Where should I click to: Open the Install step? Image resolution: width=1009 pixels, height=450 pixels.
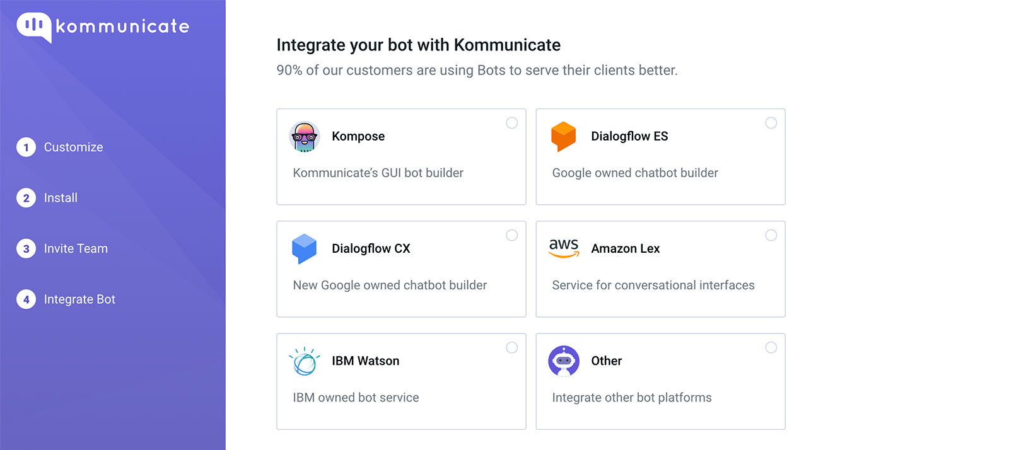[x=61, y=198]
